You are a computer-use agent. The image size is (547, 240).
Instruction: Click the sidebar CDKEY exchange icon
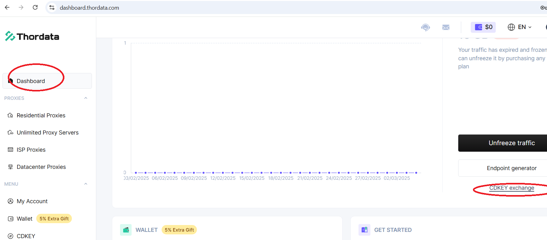pyautogui.click(x=10, y=236)
